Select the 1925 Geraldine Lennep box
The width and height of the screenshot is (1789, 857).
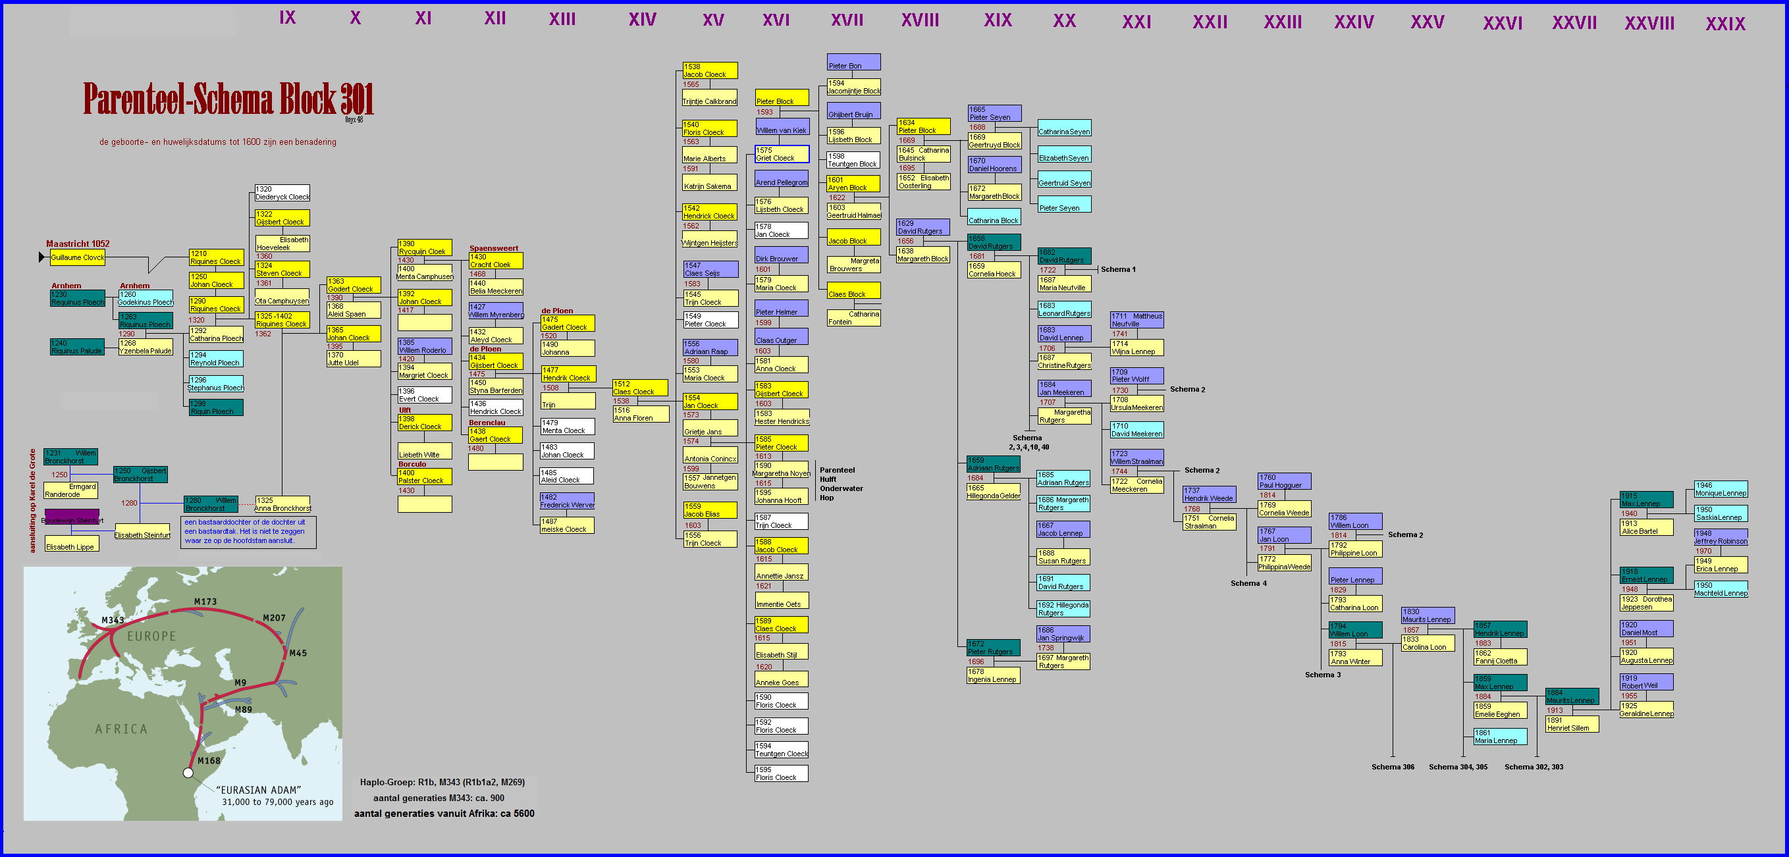pyautogui.click(x=1646, y=710)
